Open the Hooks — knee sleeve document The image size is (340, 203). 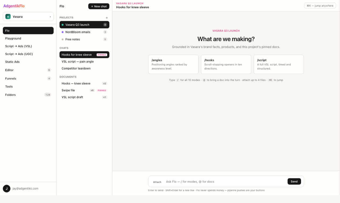[84, 83]
